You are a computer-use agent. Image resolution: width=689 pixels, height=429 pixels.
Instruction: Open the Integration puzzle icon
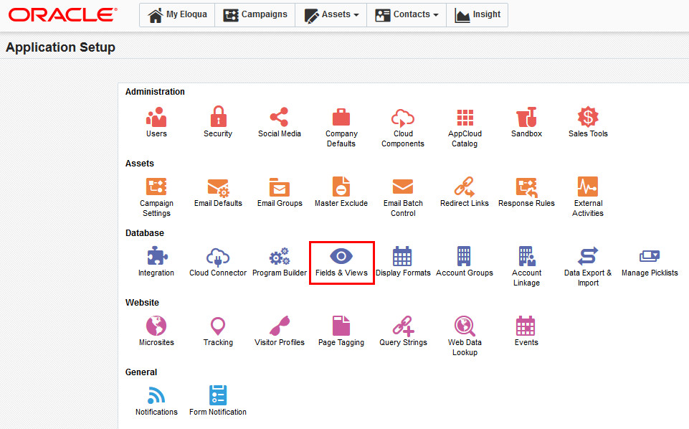156,256
